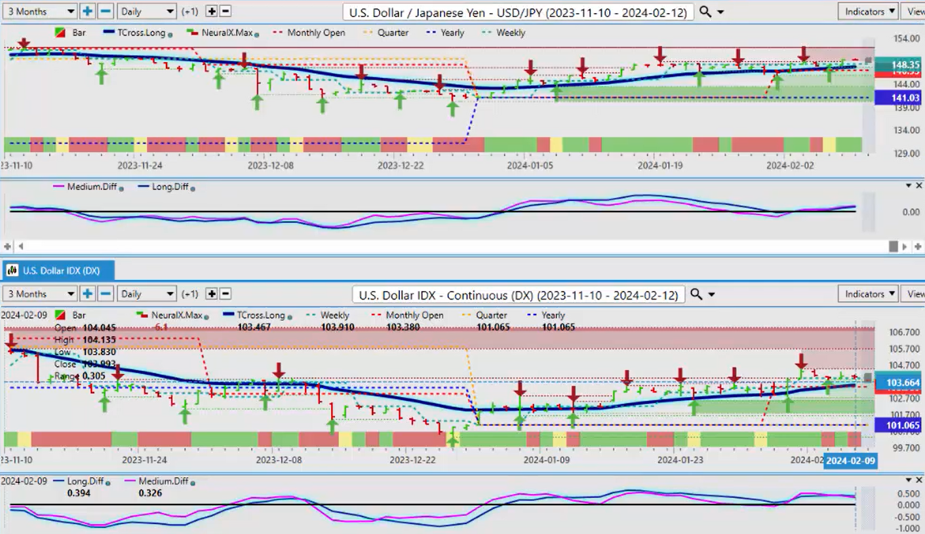Open Long.Diff settings dot in top indicator pane
This screenshot has width=925, height=534.
192,188
